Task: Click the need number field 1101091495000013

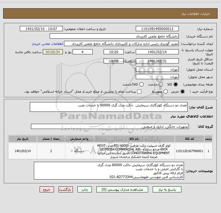Action: pos(157,29)
